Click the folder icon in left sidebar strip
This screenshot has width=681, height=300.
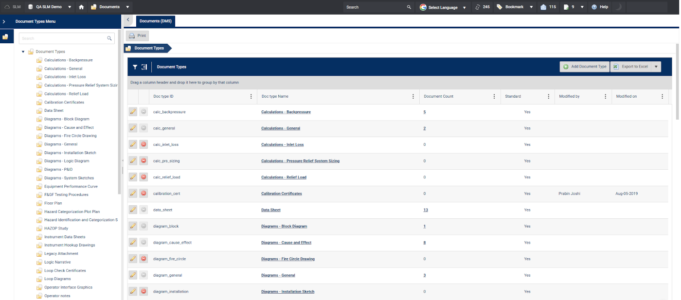coord(5,37)
